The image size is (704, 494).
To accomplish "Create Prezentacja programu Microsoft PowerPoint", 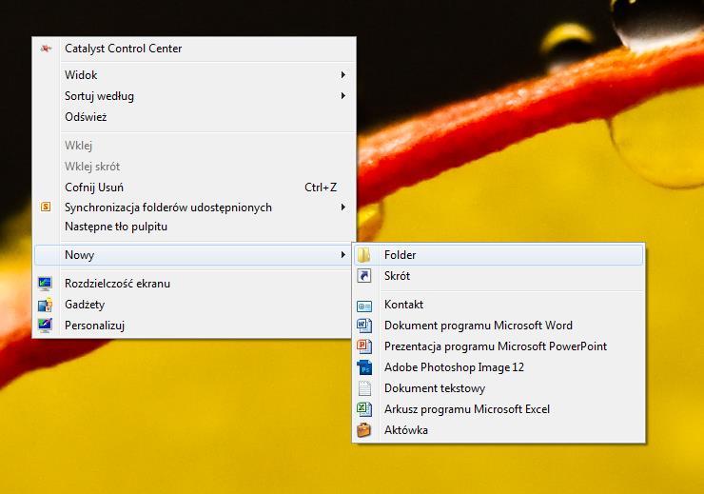I will tap(499, 346).
